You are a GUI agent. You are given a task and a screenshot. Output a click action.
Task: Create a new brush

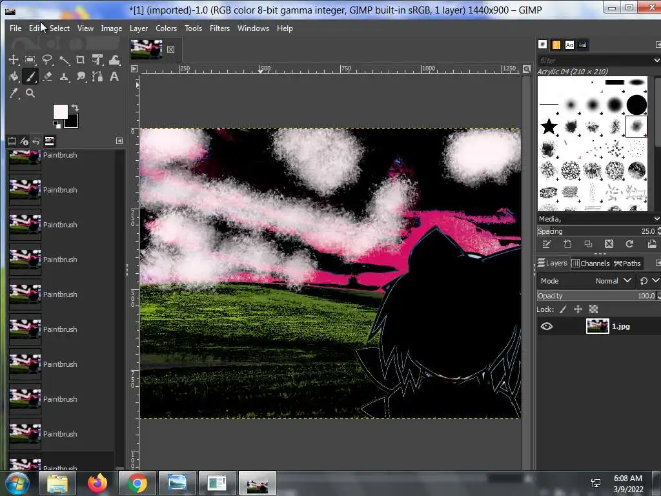pyautogui.click(x=567, y=243)
